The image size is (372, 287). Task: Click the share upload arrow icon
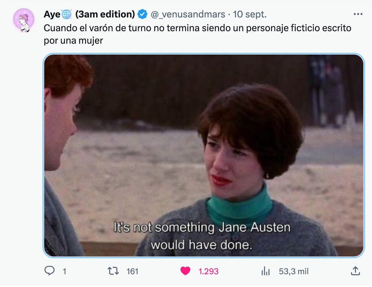355,271
